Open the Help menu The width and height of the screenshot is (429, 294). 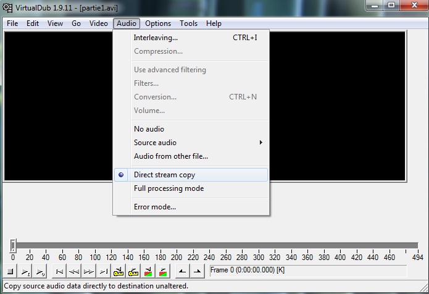(214, 23)
